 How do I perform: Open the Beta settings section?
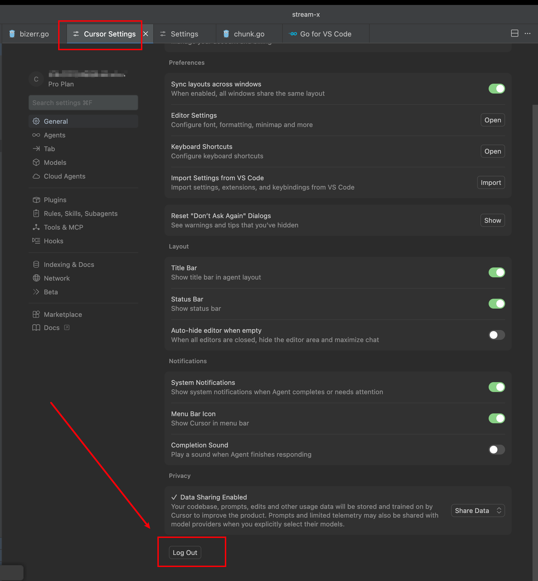83,292
